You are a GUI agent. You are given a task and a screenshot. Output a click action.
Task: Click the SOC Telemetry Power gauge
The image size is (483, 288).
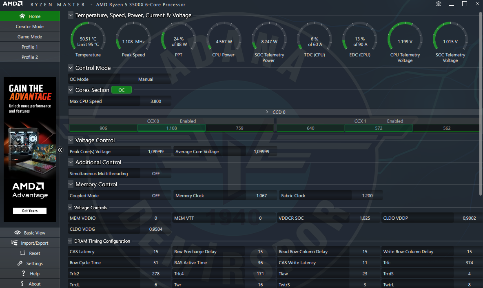point(269,42)
